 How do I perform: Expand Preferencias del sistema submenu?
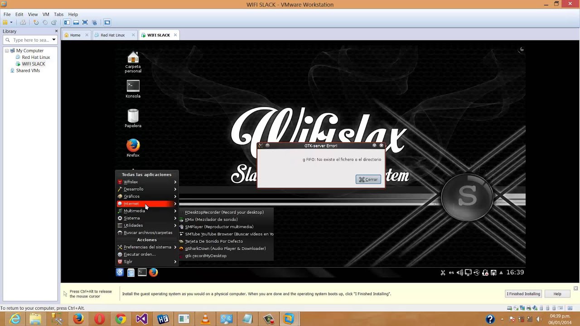[147, 247]
